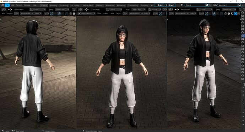The height and width of the screenshot is (132, 245).
Task: Switch to the Layout workspace tab
Action: point(44,5)
